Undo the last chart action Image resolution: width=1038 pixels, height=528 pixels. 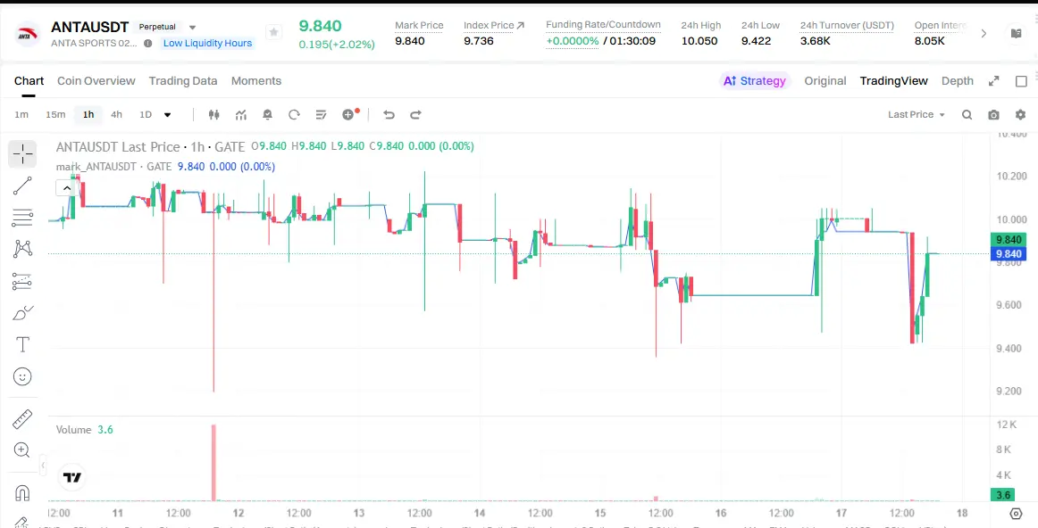(389, 114)
